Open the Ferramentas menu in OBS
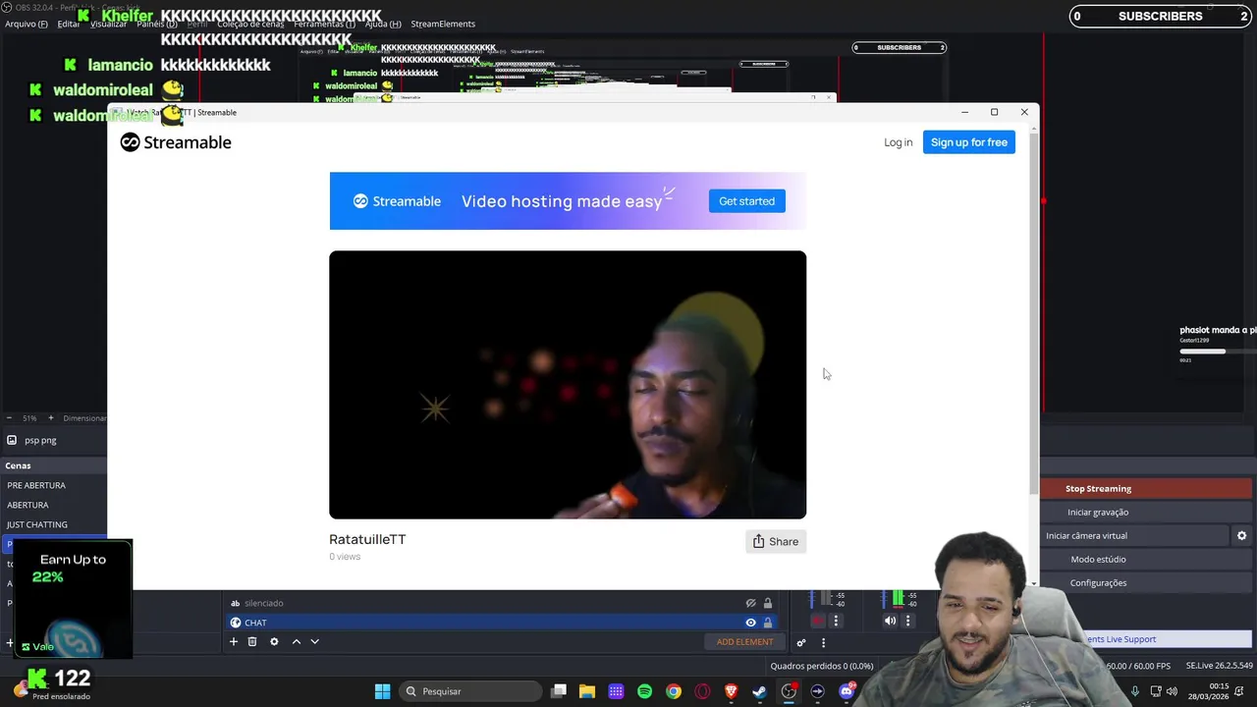Viewport: 1257px width, 707px height. click(325, 24)
